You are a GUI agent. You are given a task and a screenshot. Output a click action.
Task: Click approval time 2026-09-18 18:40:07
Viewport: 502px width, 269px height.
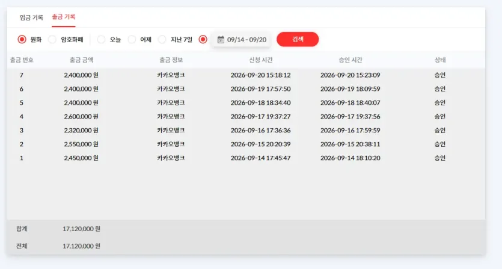(350, 102)
